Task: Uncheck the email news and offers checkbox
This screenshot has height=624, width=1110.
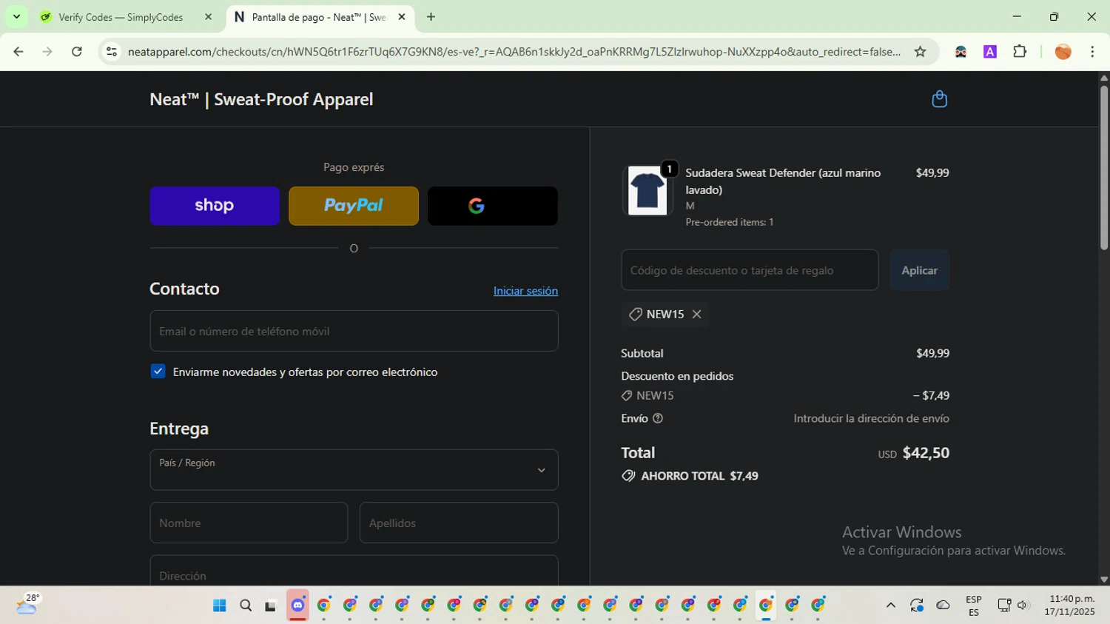Action: click(x=158, y=372)
